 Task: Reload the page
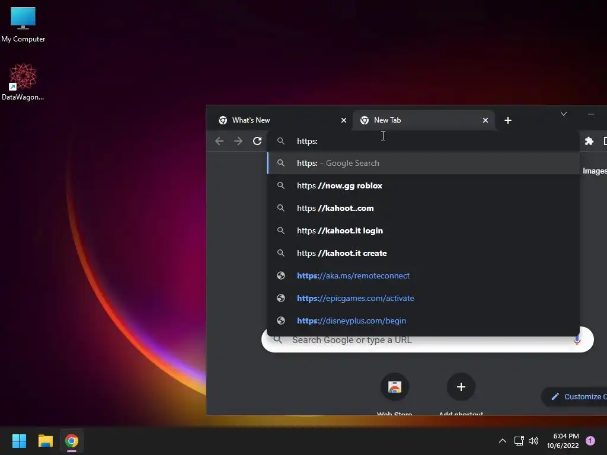click(257, 141)
